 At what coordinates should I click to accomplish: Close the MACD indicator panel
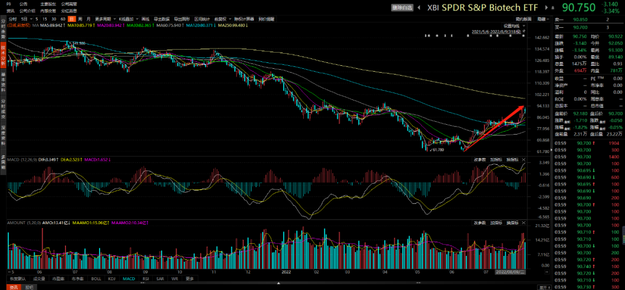tap(524, 159)
